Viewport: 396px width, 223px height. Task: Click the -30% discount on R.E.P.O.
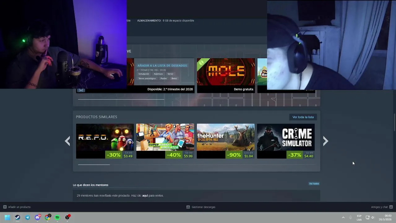click(x=114, y=155)
